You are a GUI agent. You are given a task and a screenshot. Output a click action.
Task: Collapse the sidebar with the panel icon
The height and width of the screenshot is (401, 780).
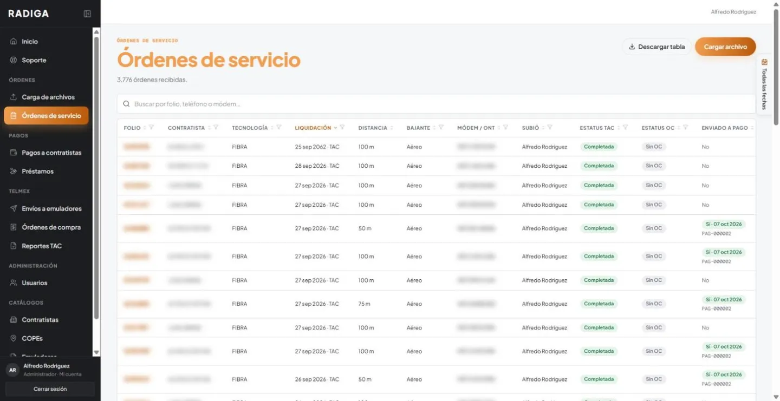[87, 14]
